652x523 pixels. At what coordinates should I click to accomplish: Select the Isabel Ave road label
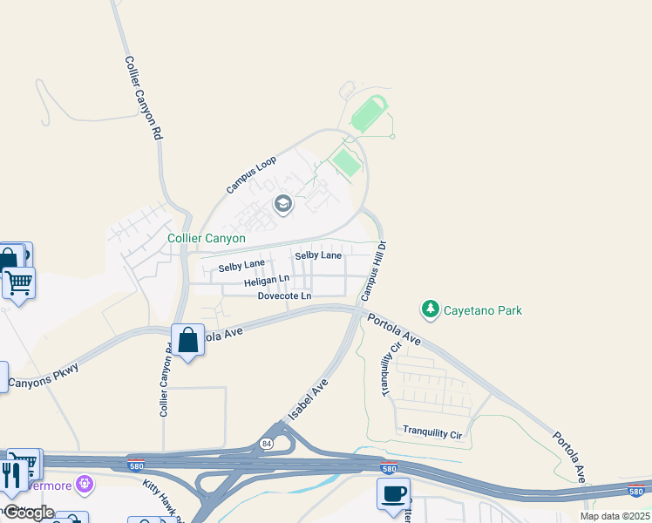tap(308, 399)
